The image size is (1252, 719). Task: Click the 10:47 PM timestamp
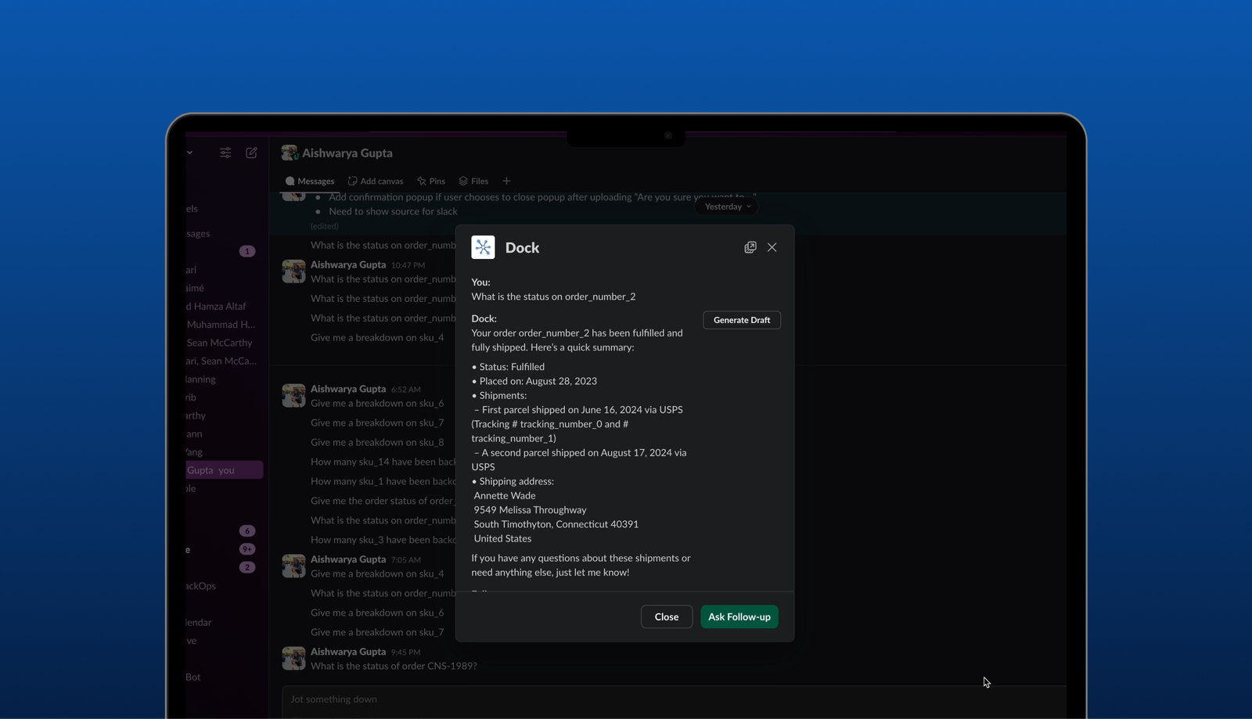pyautogui.click(x=408, y=265)
